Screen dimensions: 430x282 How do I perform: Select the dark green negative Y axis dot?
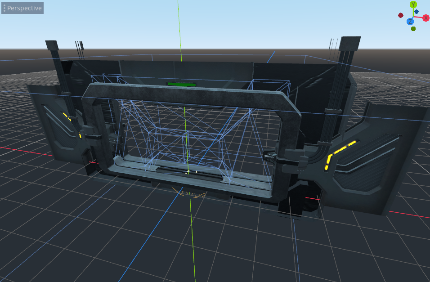click(x=413, y=28)
